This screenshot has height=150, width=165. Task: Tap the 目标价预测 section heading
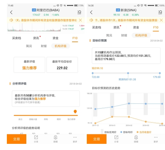pyautogui.click(x=99, y=40)
